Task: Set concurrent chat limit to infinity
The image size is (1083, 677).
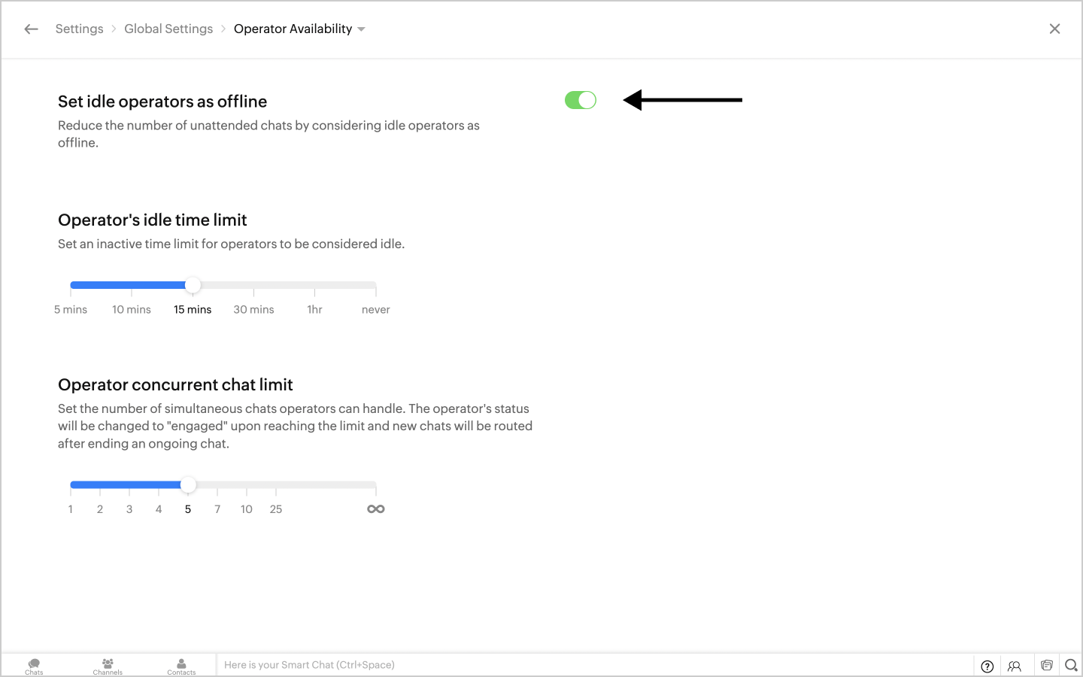Action: 375,485
